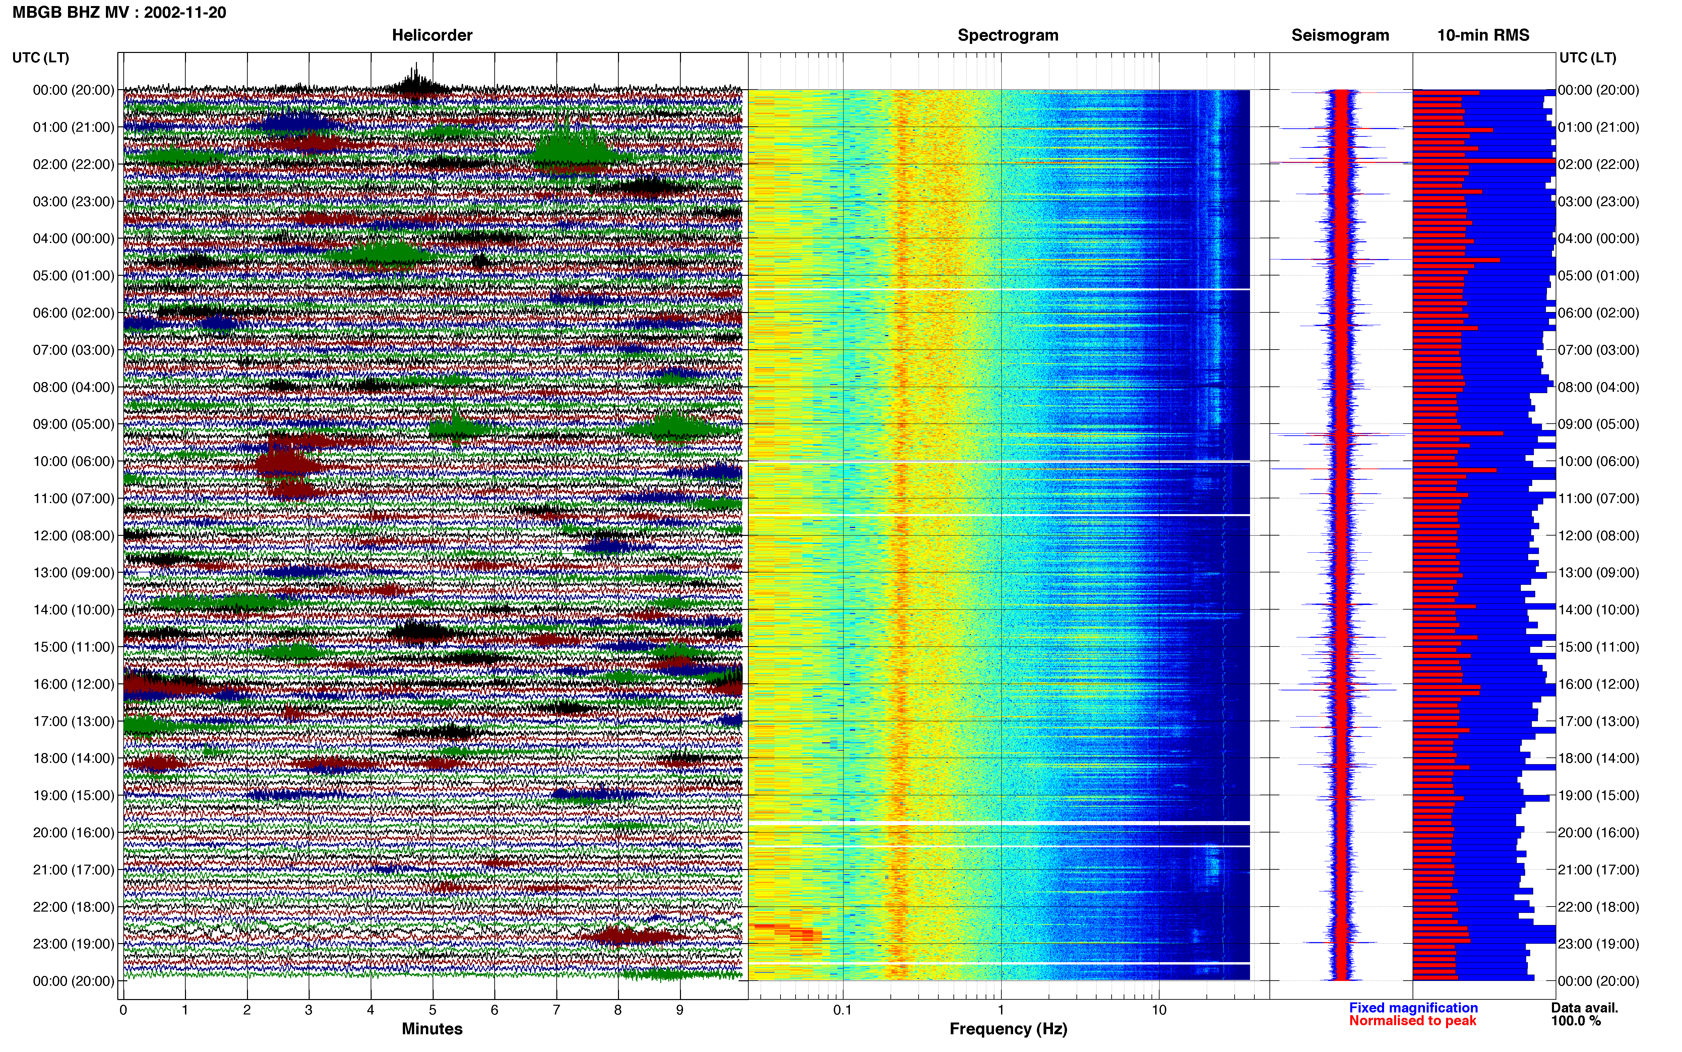Image resolution: width=1682 pixels, height=1052 pixels.
Task: Click the 'Frequency (Hz)' axis label
Action: 1008,1029
